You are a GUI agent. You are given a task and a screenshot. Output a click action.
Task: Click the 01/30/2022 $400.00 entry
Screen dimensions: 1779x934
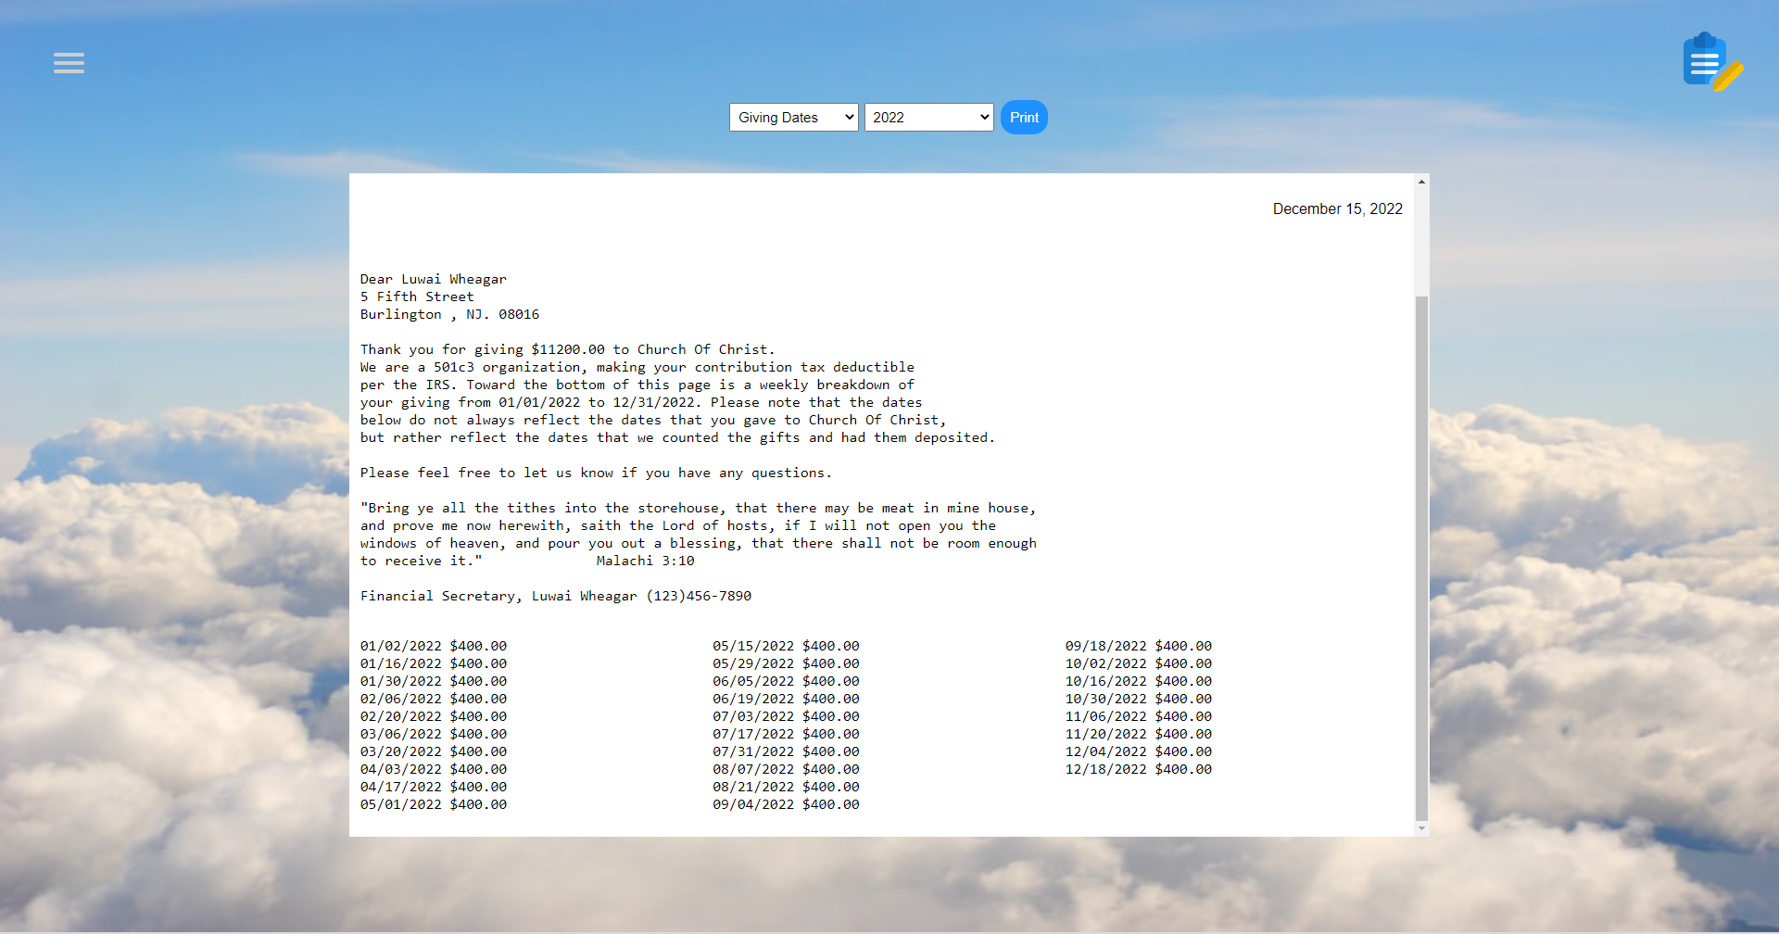point(434,681)
